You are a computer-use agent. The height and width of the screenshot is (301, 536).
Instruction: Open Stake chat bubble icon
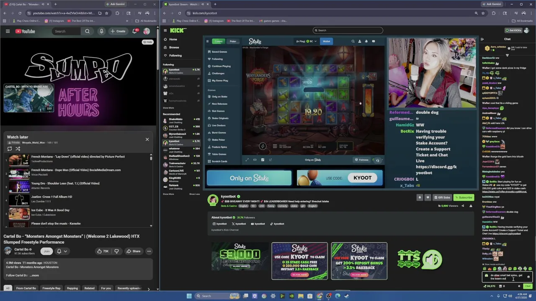pyautogui.click(x=374, y=41)
